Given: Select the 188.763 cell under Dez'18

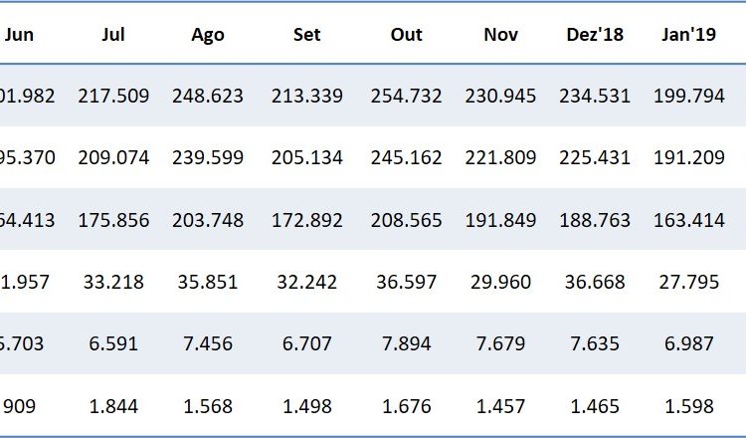Looking at the screenshot, I should pyautogui.click(x=594, y=220).
